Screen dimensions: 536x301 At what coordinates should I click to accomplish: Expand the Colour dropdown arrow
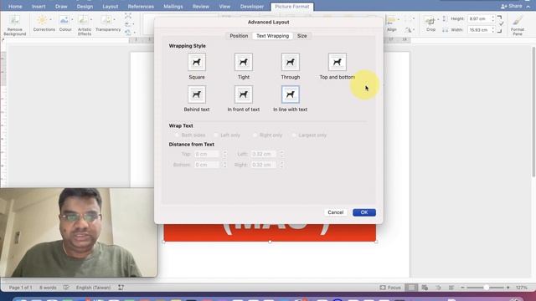pyautogui.click(x=72, y=19)
